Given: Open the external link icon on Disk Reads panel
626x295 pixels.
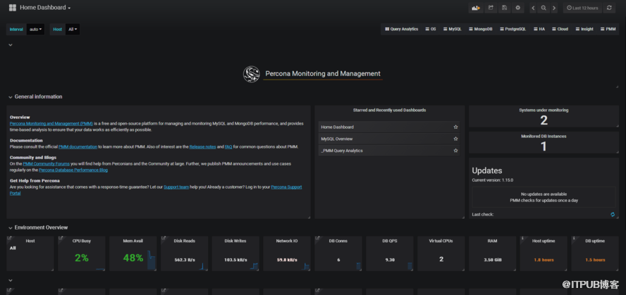Looking at the screenshot, I should tap(164, 239).
